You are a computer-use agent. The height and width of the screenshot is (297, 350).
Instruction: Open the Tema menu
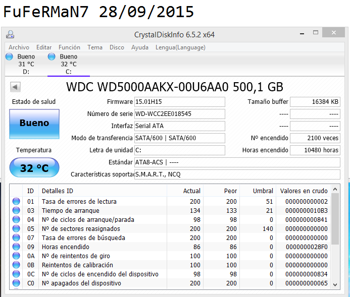coord(95,47)
